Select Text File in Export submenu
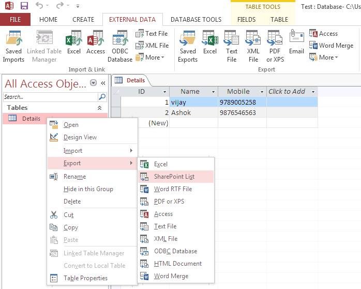The height and width of the screenshot is (289, 361). click(176, 226)
